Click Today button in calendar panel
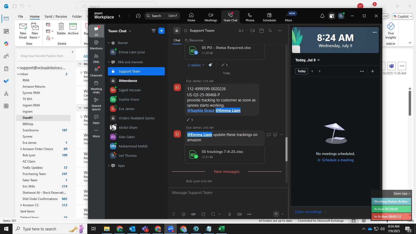The width and height of the screenshot is (416, 234). (302, 71)
